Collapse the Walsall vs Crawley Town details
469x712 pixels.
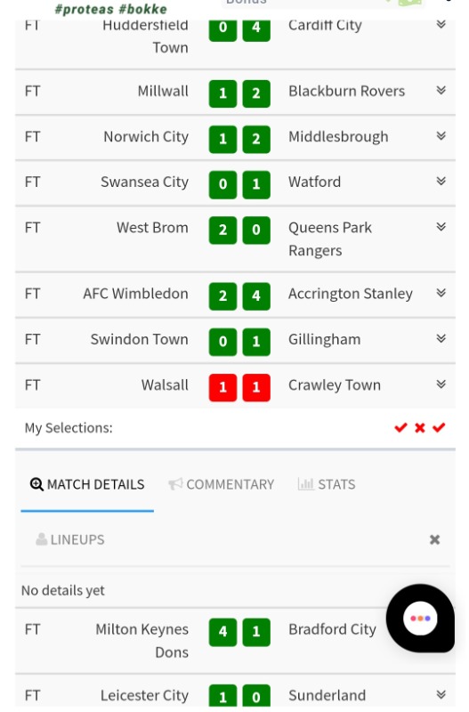[441, 384]
